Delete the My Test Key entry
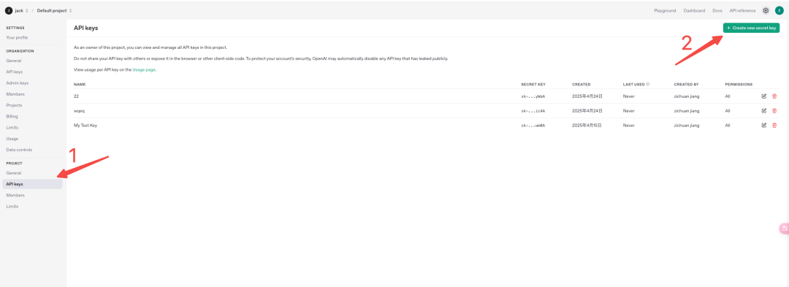 (774, 125)
